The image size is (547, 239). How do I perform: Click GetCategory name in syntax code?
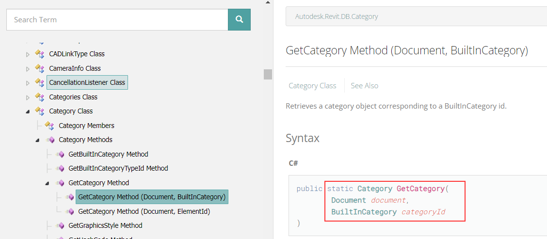[x=420, y=189]
